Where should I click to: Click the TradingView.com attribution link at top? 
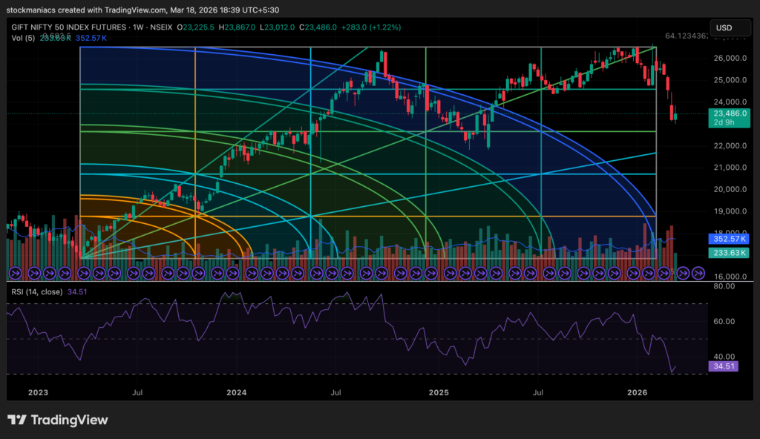tap(134, 11)
